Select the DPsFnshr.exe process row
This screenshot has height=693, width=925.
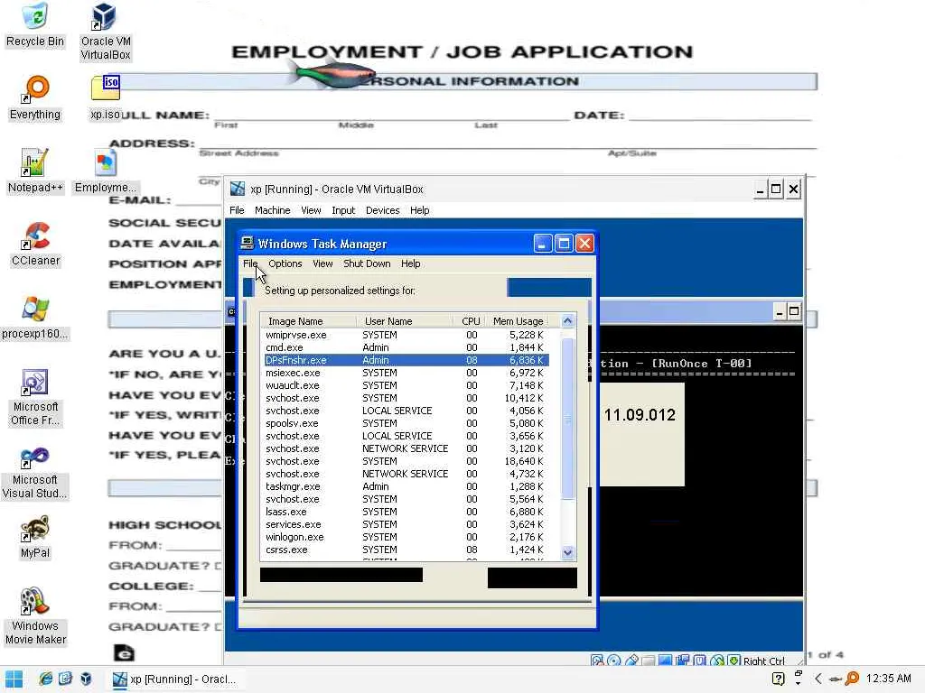[x=406, y=360]
